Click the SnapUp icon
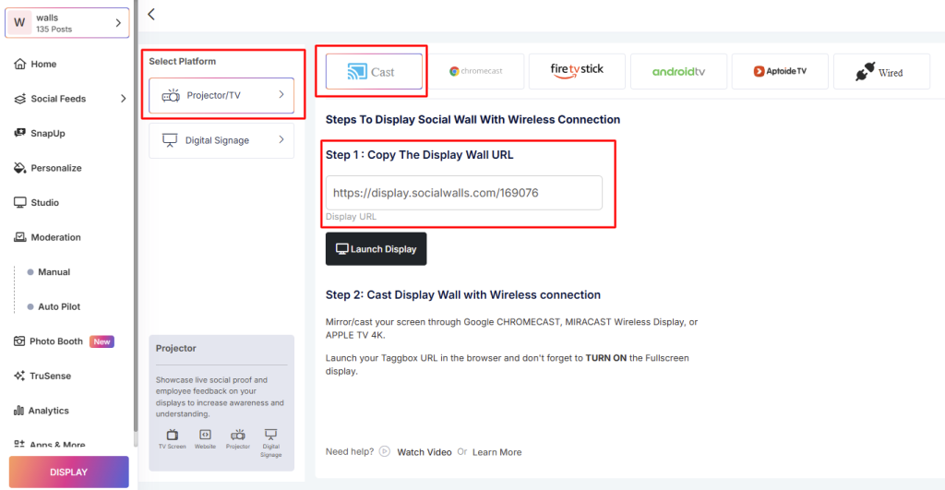The height and width of the screenshot is (490, 945). click(x=20, y=133)
